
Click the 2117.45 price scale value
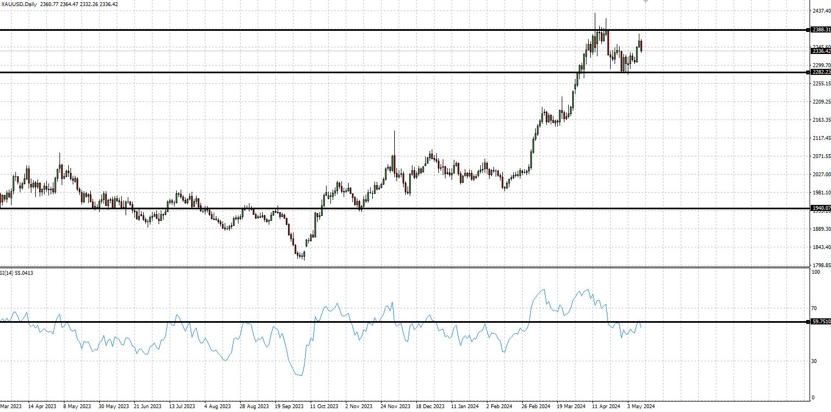[821, 138]
